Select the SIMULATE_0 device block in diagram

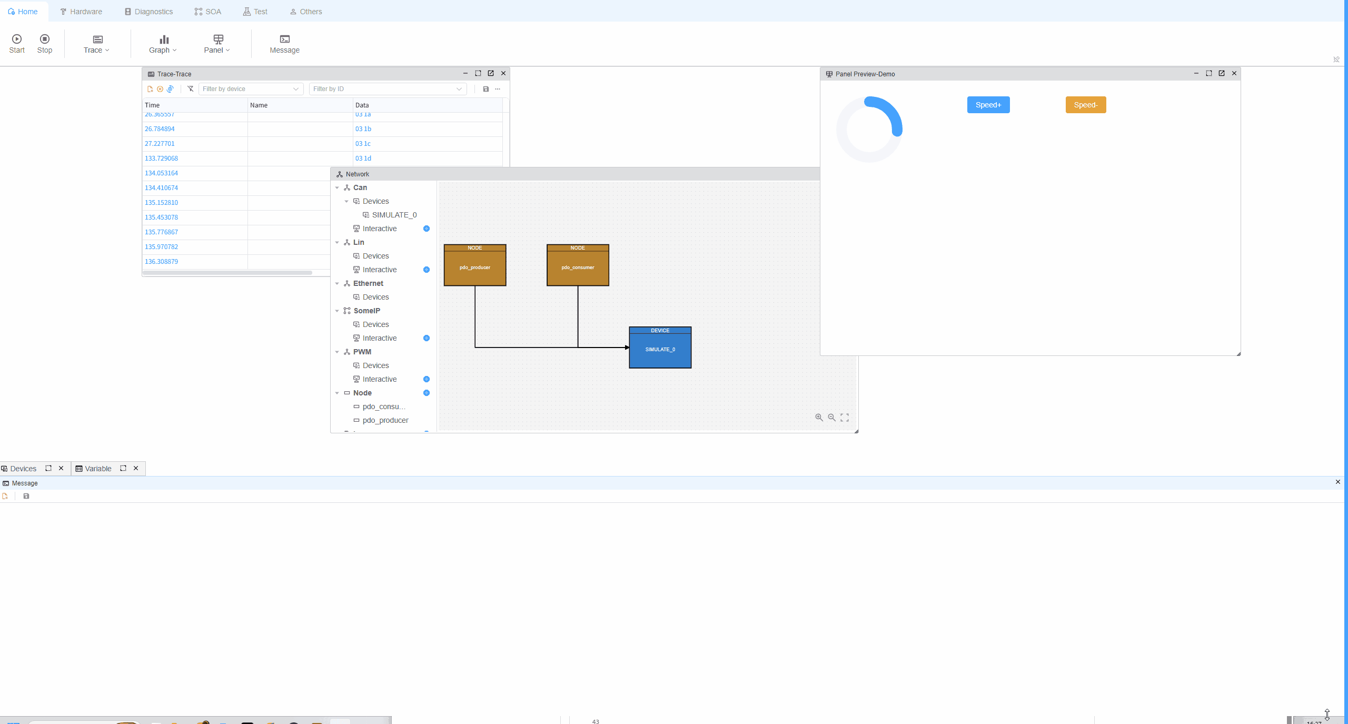(x=660, y=349)
